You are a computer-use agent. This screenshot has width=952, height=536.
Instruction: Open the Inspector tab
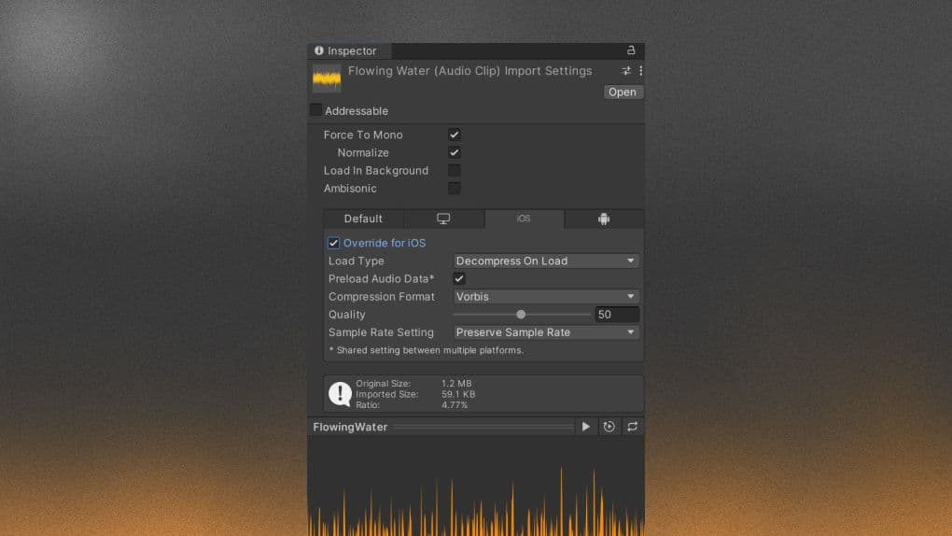pyautogui.click(x=349, y=51)
